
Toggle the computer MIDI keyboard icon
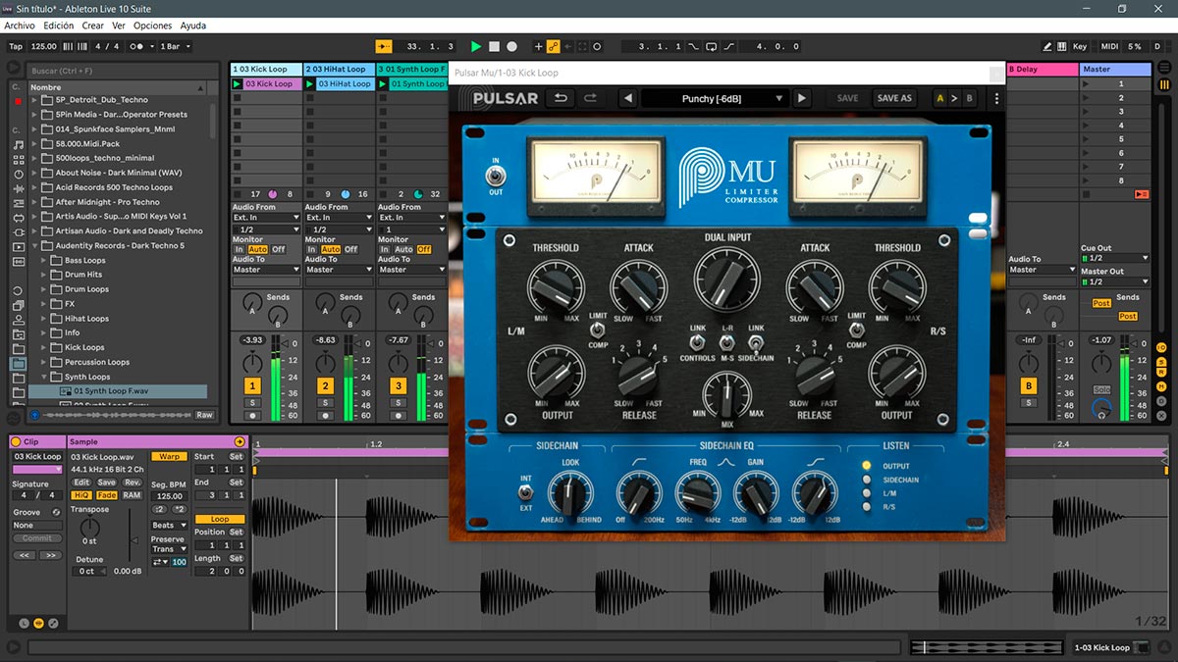tap(1063, 46)
